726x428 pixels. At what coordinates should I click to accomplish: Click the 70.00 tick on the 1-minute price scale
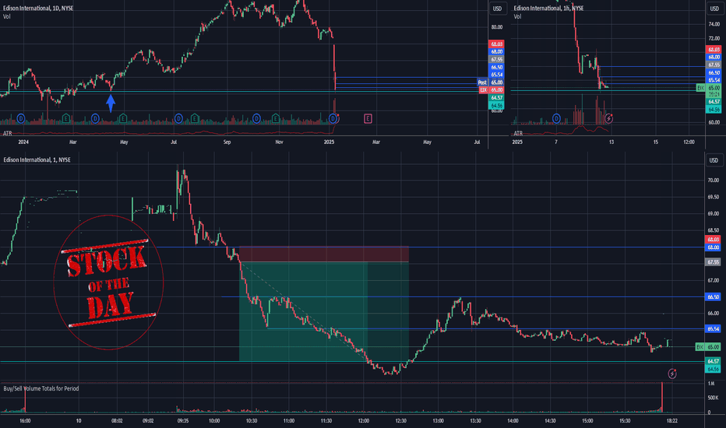click(713, 181)
